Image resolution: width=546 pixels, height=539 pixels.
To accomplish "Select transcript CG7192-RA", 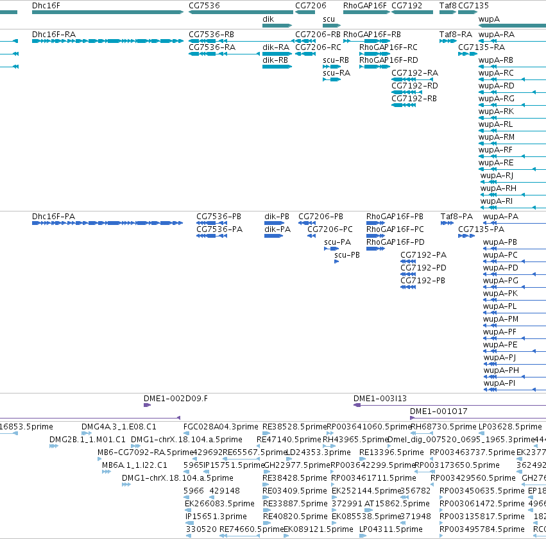I will pos(413,79).
